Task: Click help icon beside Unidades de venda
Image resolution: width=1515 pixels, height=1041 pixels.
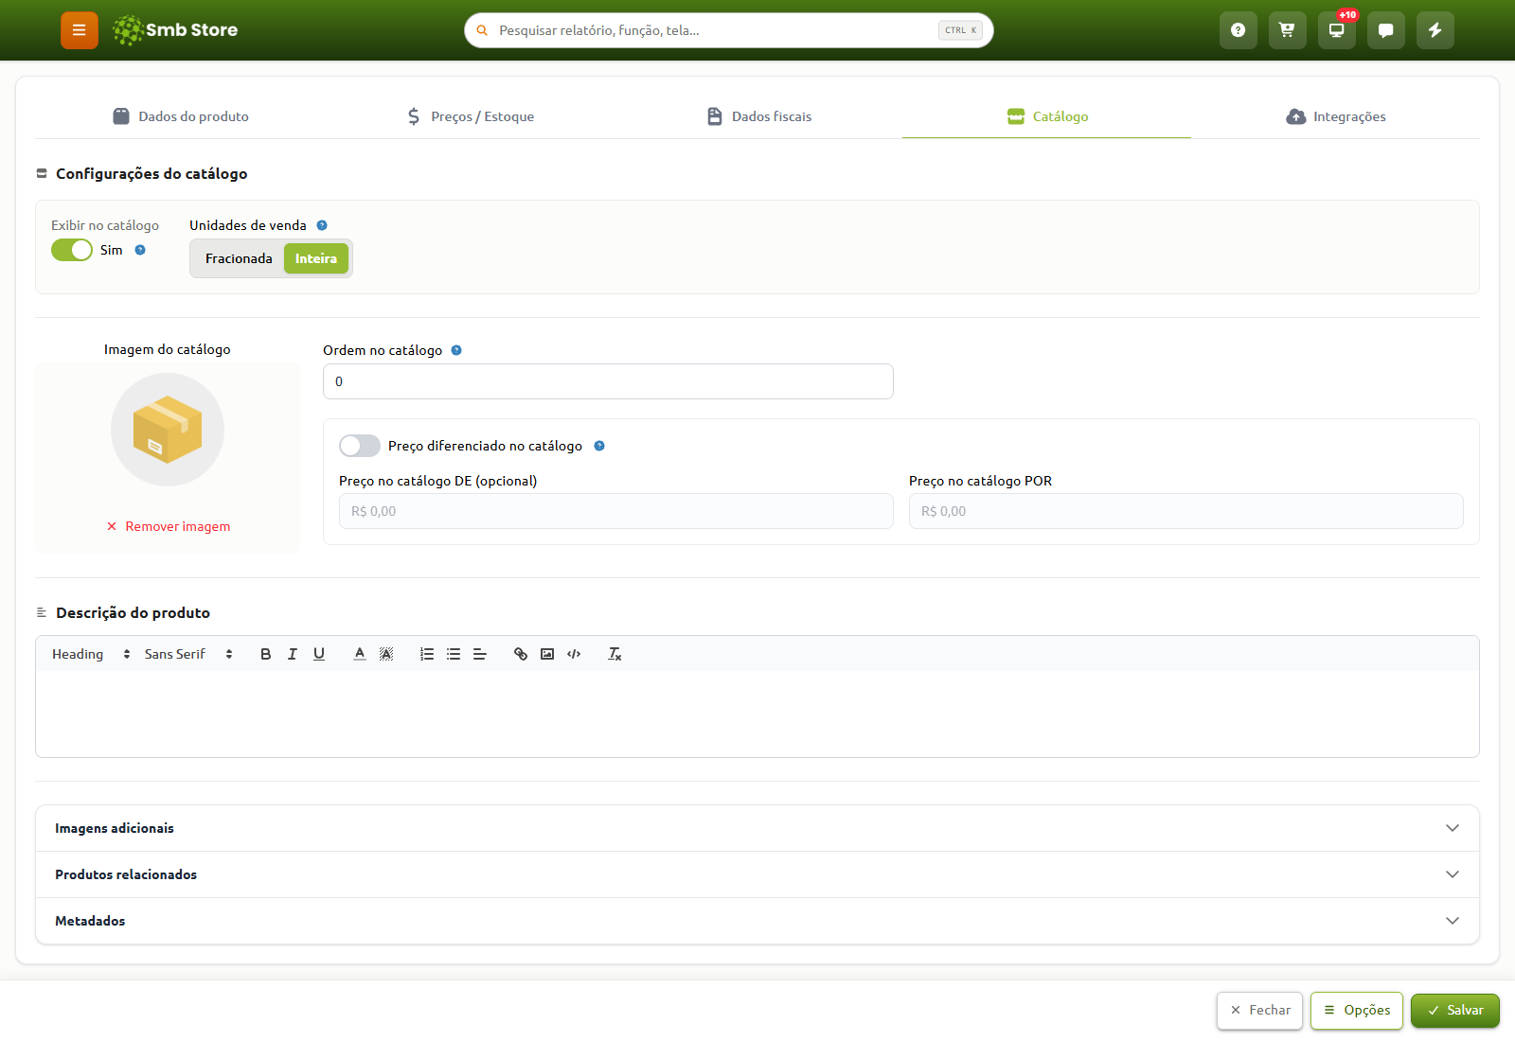Action: click(322, 225)
